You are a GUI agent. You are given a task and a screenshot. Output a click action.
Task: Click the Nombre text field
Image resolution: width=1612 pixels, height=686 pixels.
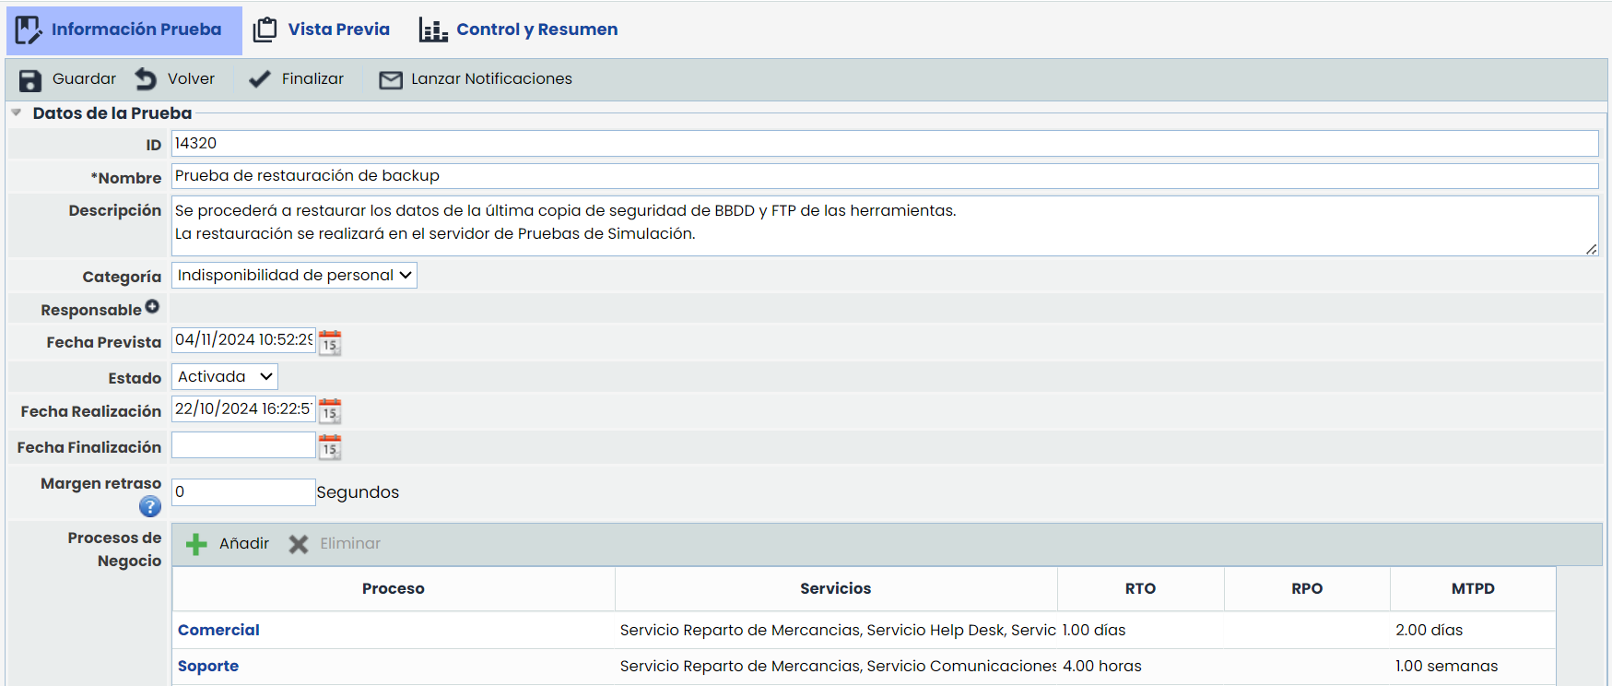pyautogui.click(x=884, y=176)
